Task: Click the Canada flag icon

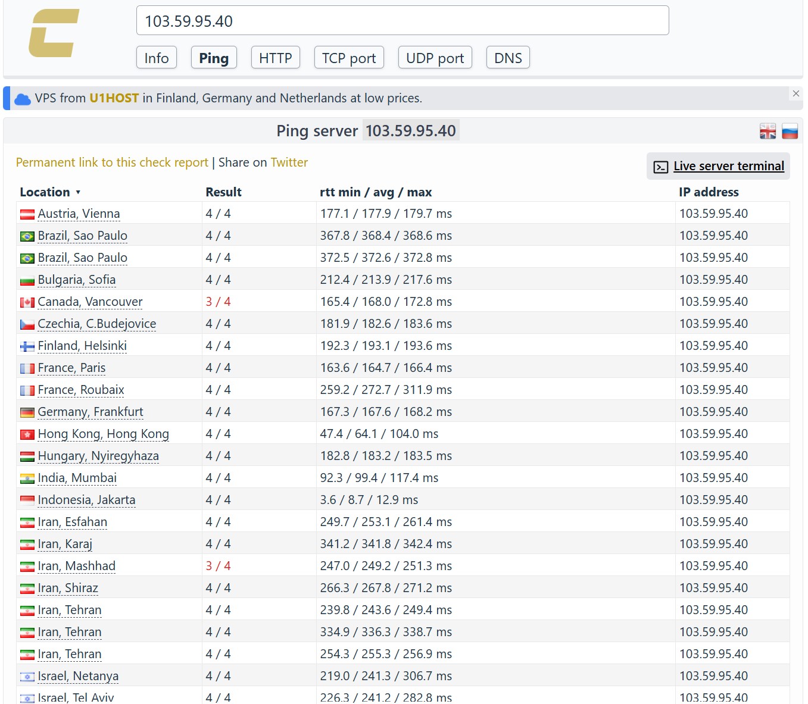Action: 27,303
